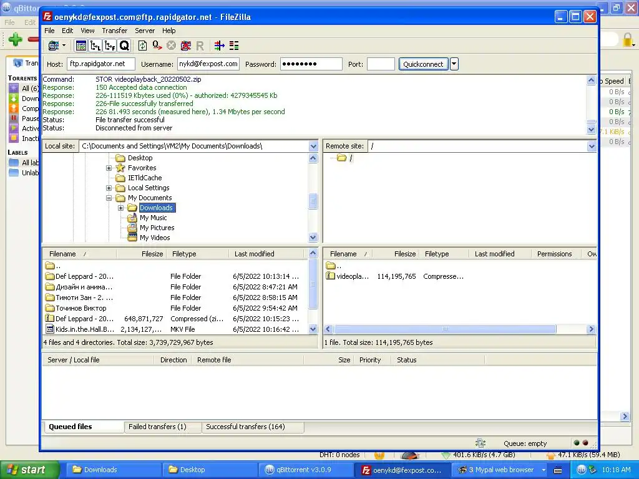The width and height of the screenshot is (639, 479).
Task: Open the Remote site path dropdown
Action: point(592,146)
